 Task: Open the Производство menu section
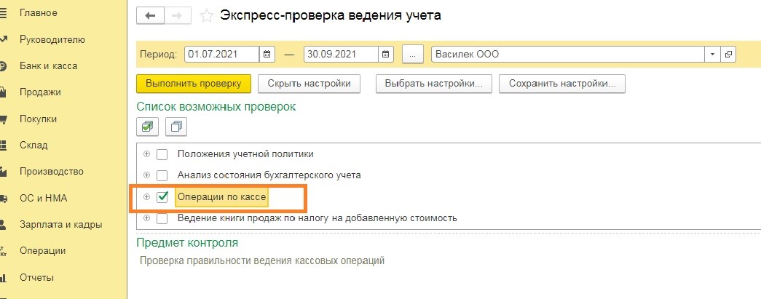(52, 172)
